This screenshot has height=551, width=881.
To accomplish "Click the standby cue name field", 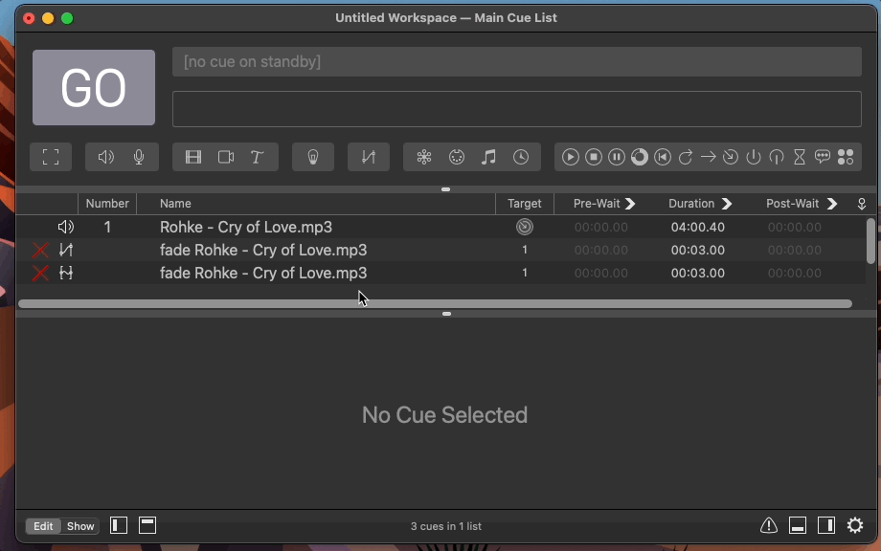I will coord(517,62).
